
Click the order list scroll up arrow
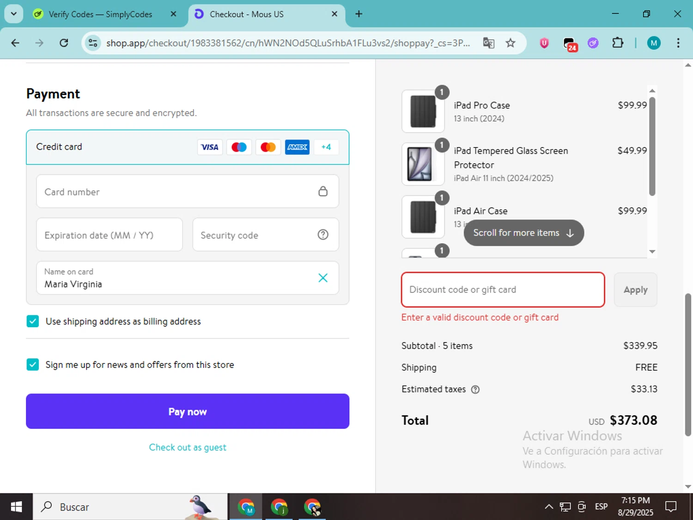click(652, 91)
